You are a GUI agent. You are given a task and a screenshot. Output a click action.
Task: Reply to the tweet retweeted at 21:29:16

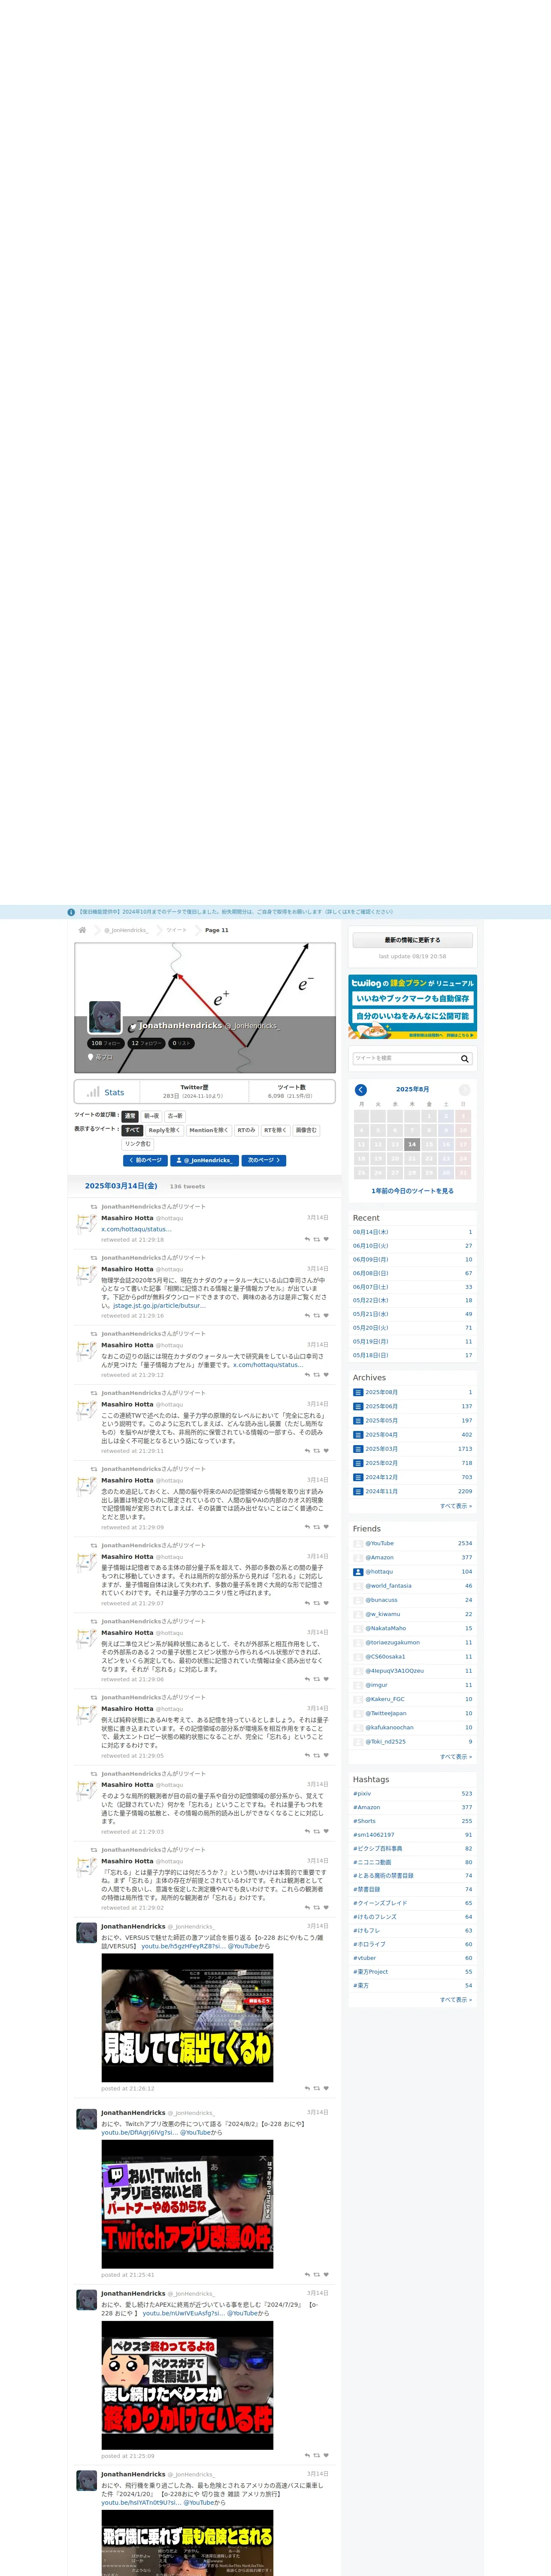pos(307,1315)
